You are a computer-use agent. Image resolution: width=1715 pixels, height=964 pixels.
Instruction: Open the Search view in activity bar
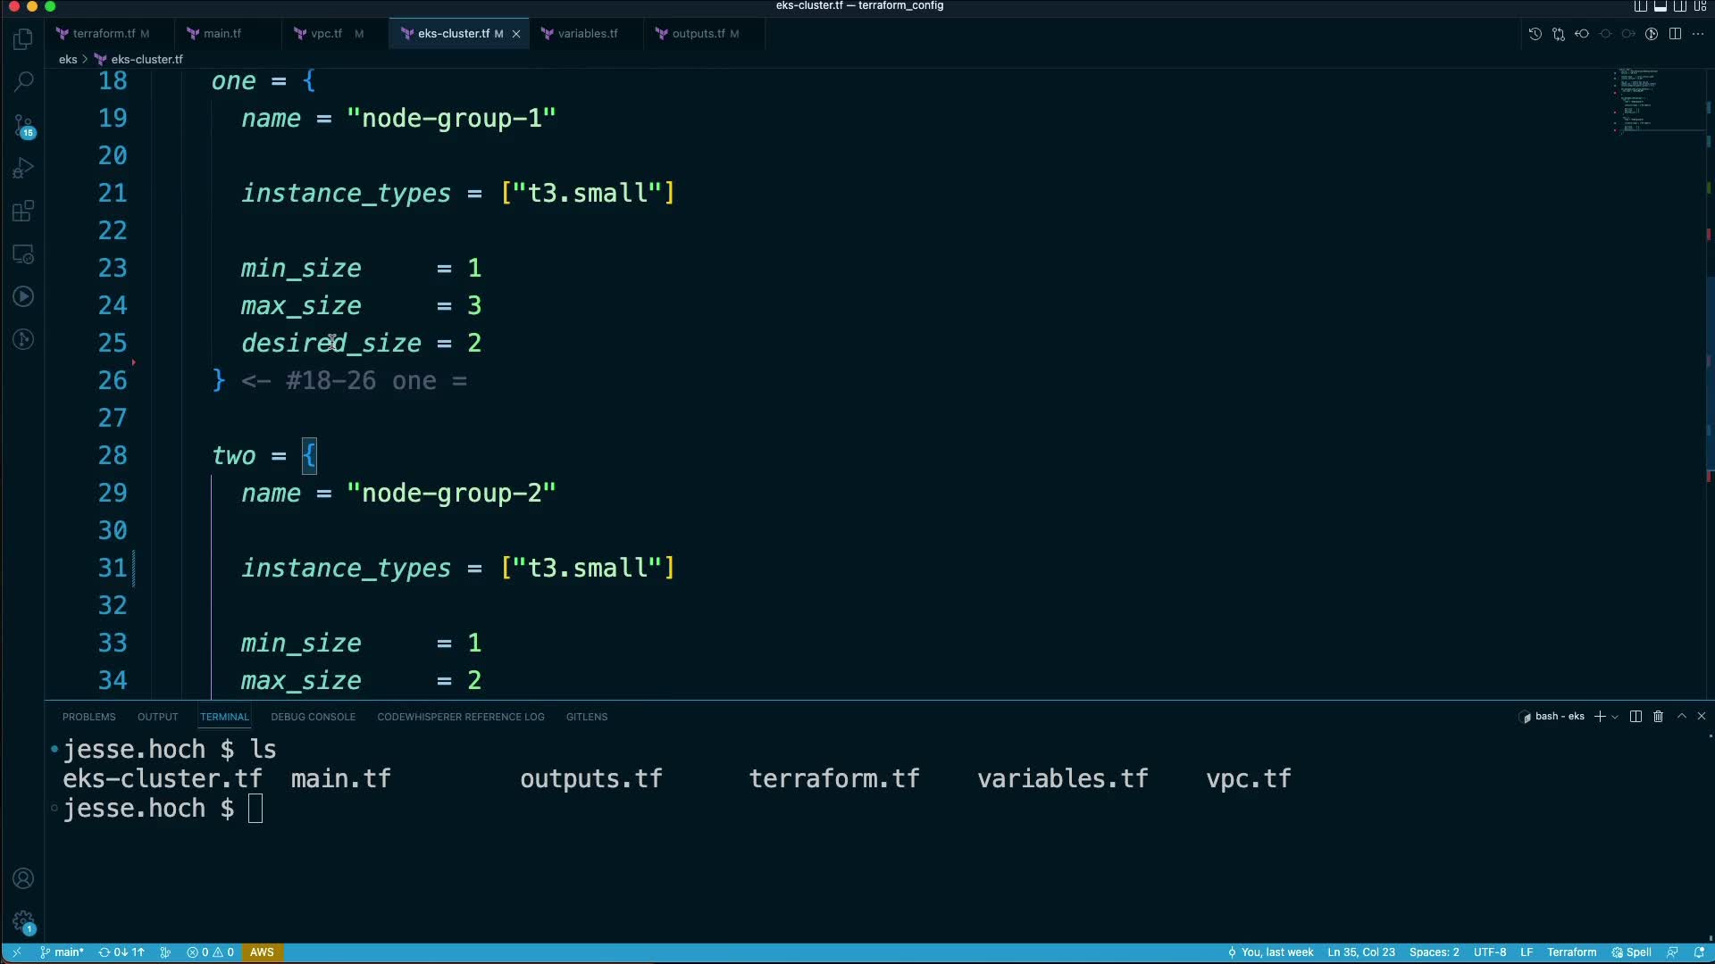(24, 81)
